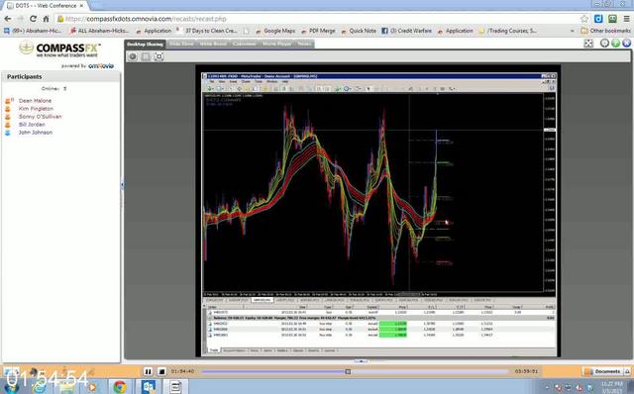Show hidden system tray icons
This screenshot has width=634, height=394.
pyautogui.click(x=547, y=387)
